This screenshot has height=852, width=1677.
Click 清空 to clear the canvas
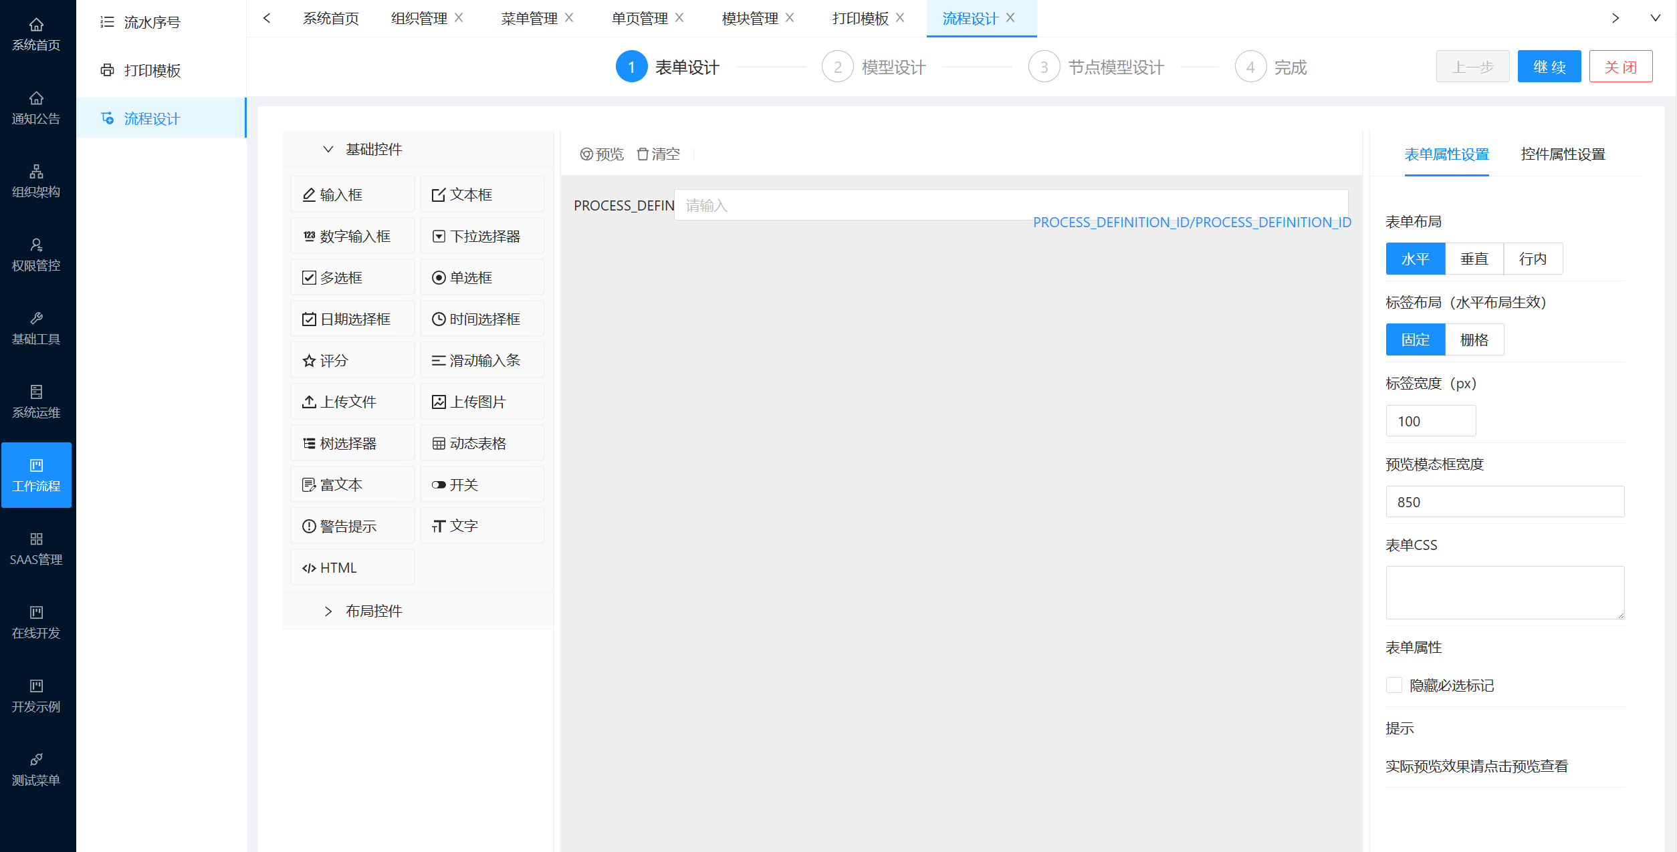tap(659, 154)
